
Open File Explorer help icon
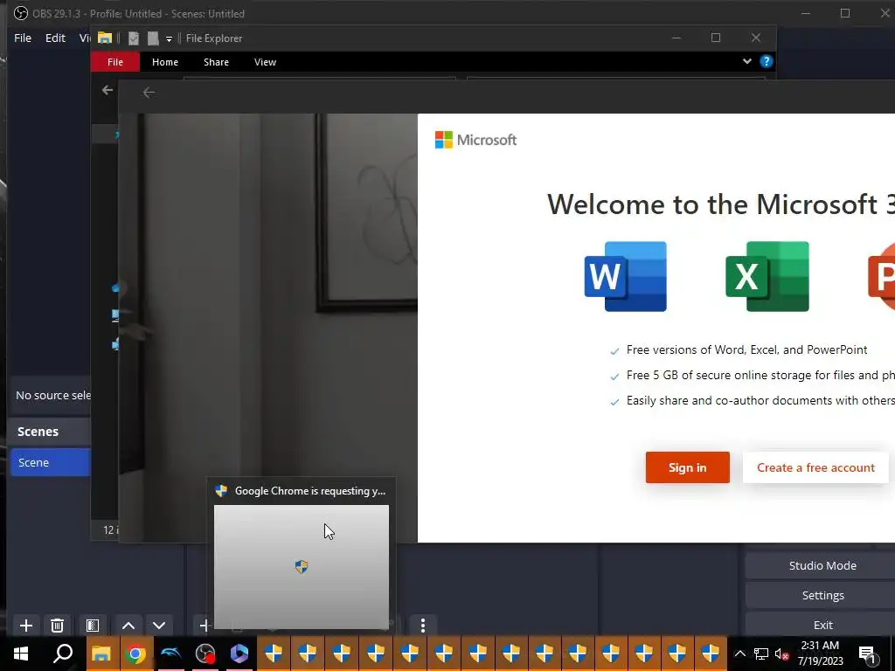[x=767, y=61]
